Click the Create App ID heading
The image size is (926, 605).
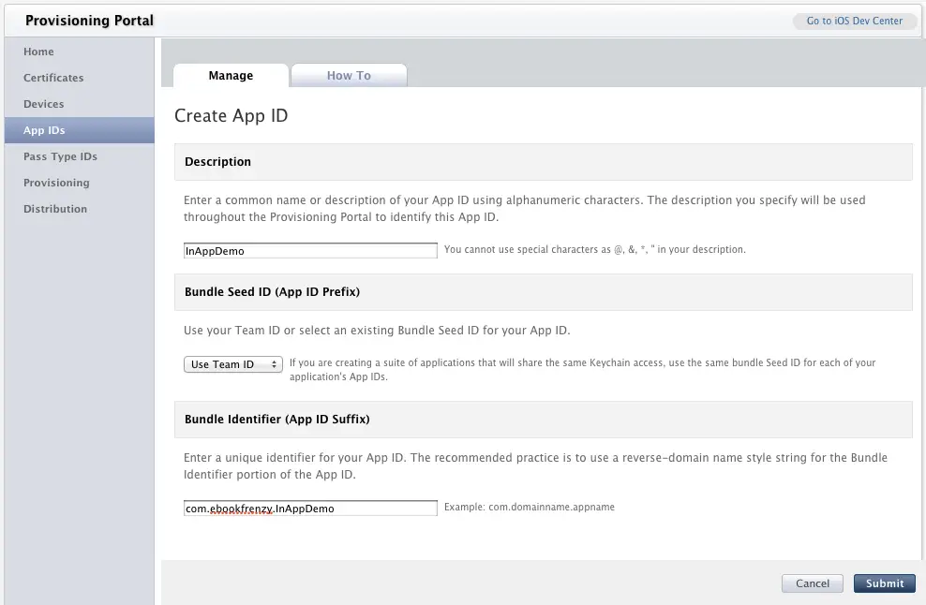coord(231,115)
